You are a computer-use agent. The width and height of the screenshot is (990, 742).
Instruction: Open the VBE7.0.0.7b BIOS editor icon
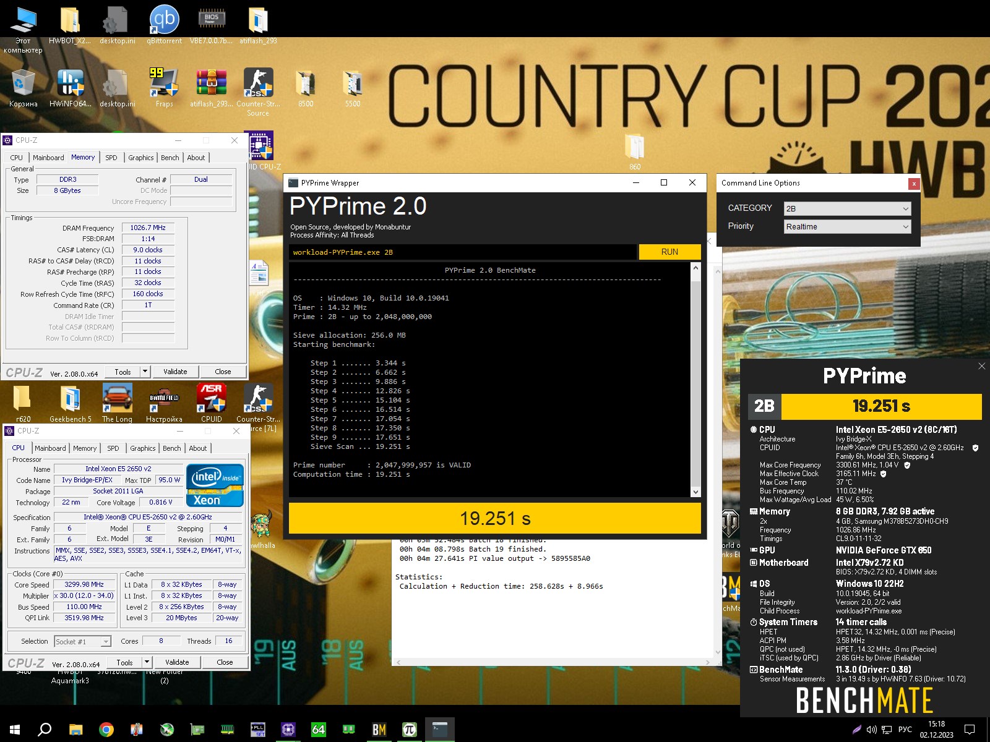tap(211, 25)
